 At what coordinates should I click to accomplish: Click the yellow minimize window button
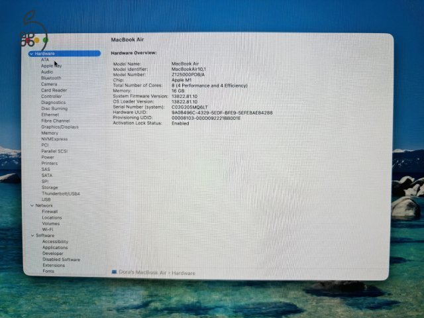[x=36, y=40]
